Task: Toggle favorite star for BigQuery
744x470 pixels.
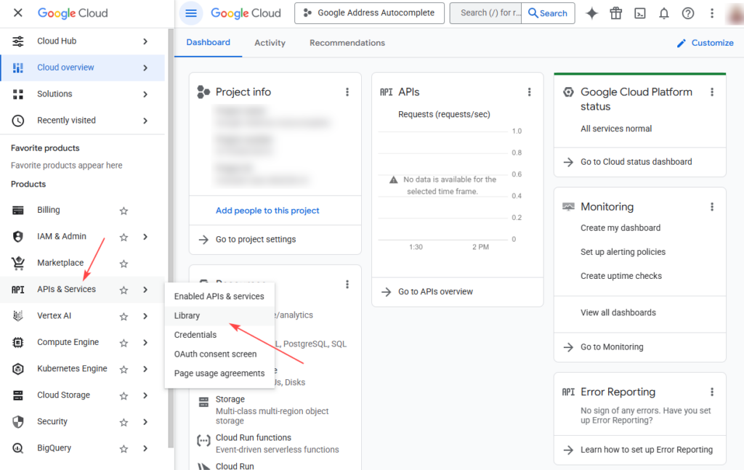Action: [x=124, y=448]
